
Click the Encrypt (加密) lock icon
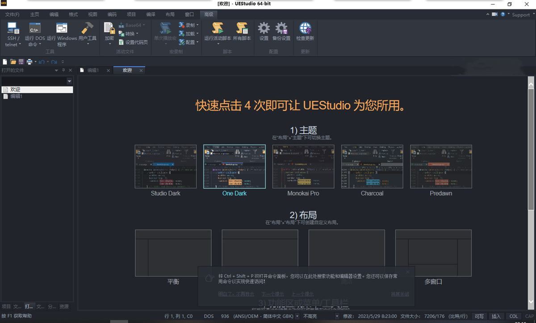pos(109,29)
